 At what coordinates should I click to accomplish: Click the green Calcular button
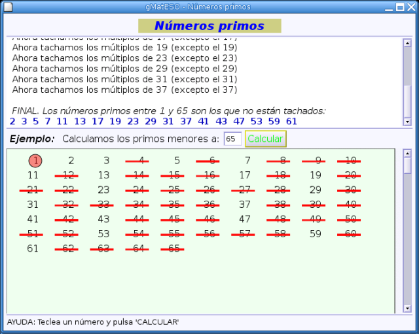(x=265, y=139)
